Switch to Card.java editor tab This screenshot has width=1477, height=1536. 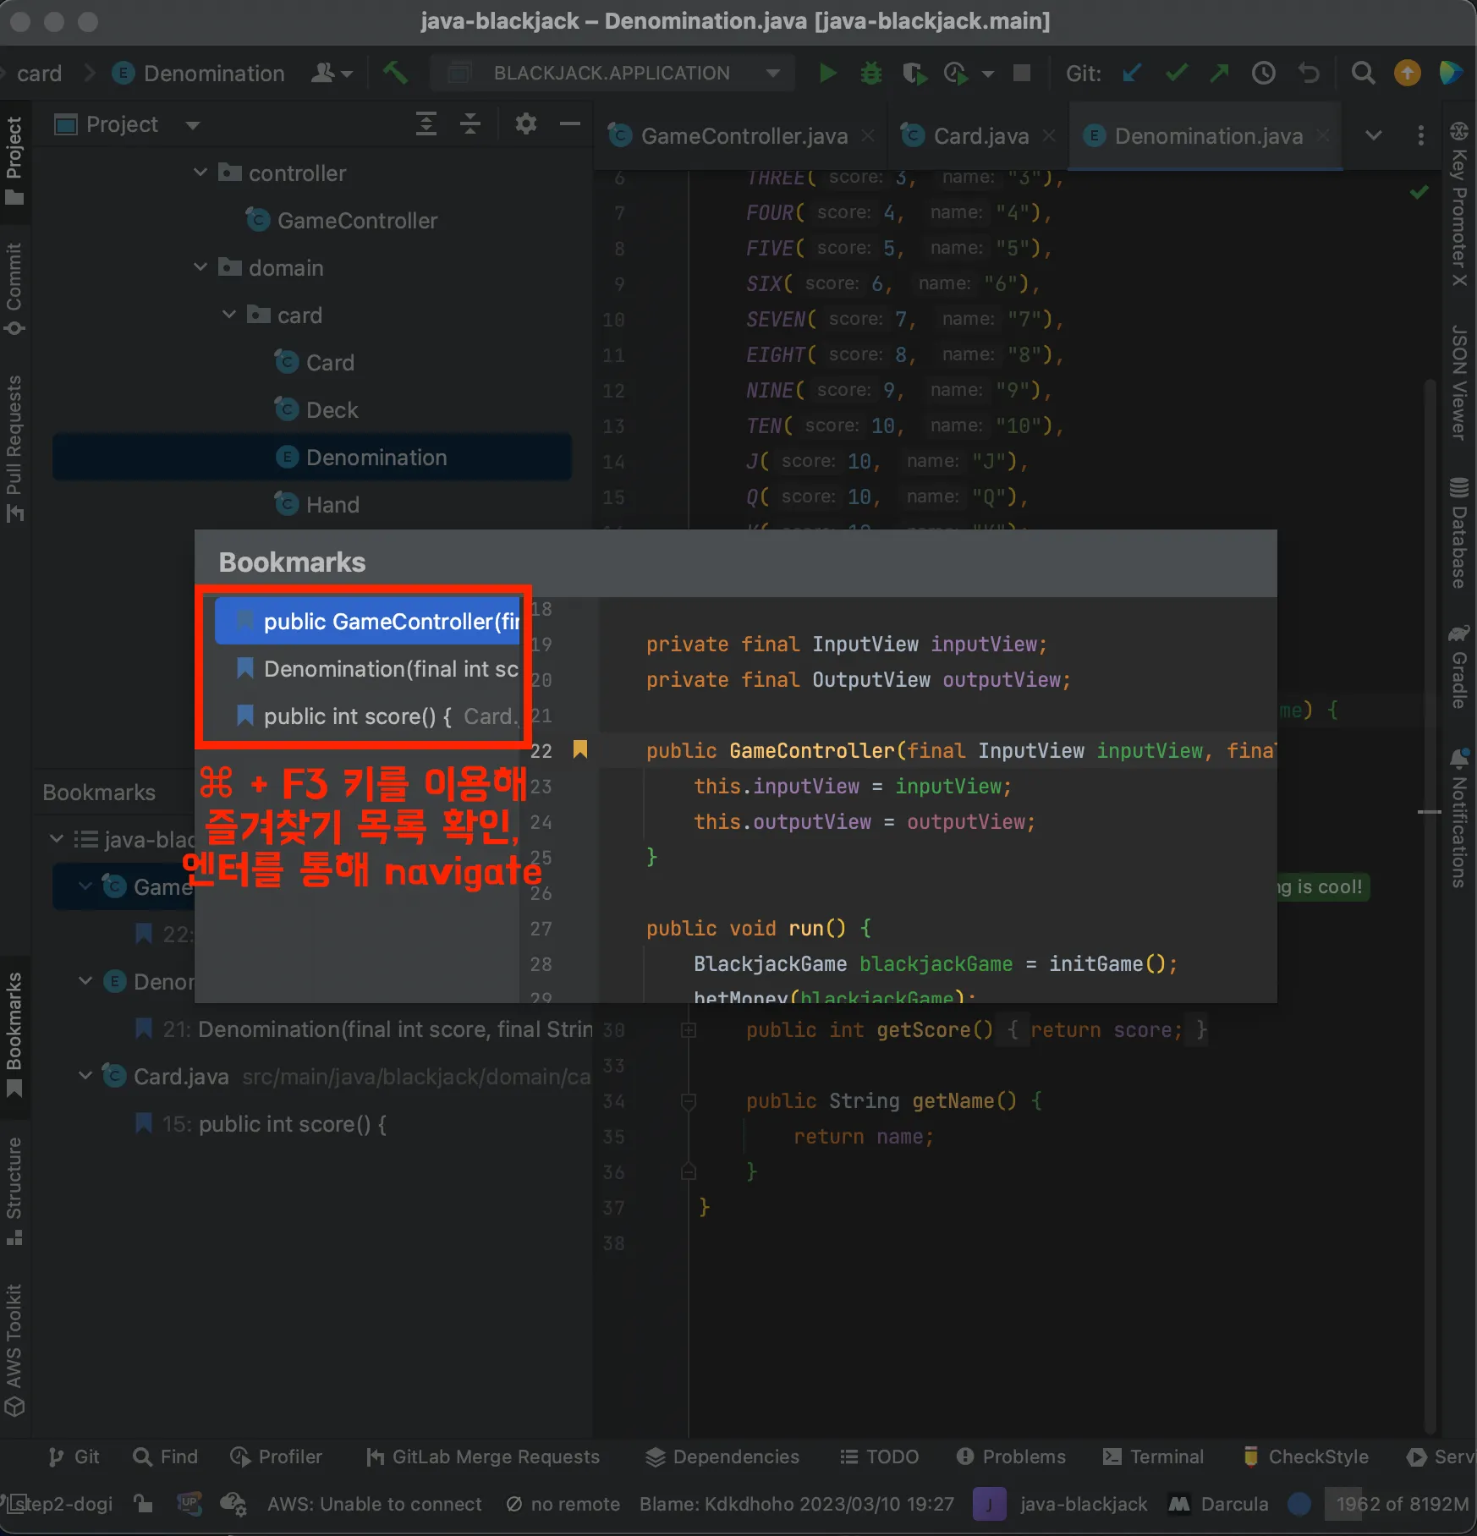[x=980, y=136]
